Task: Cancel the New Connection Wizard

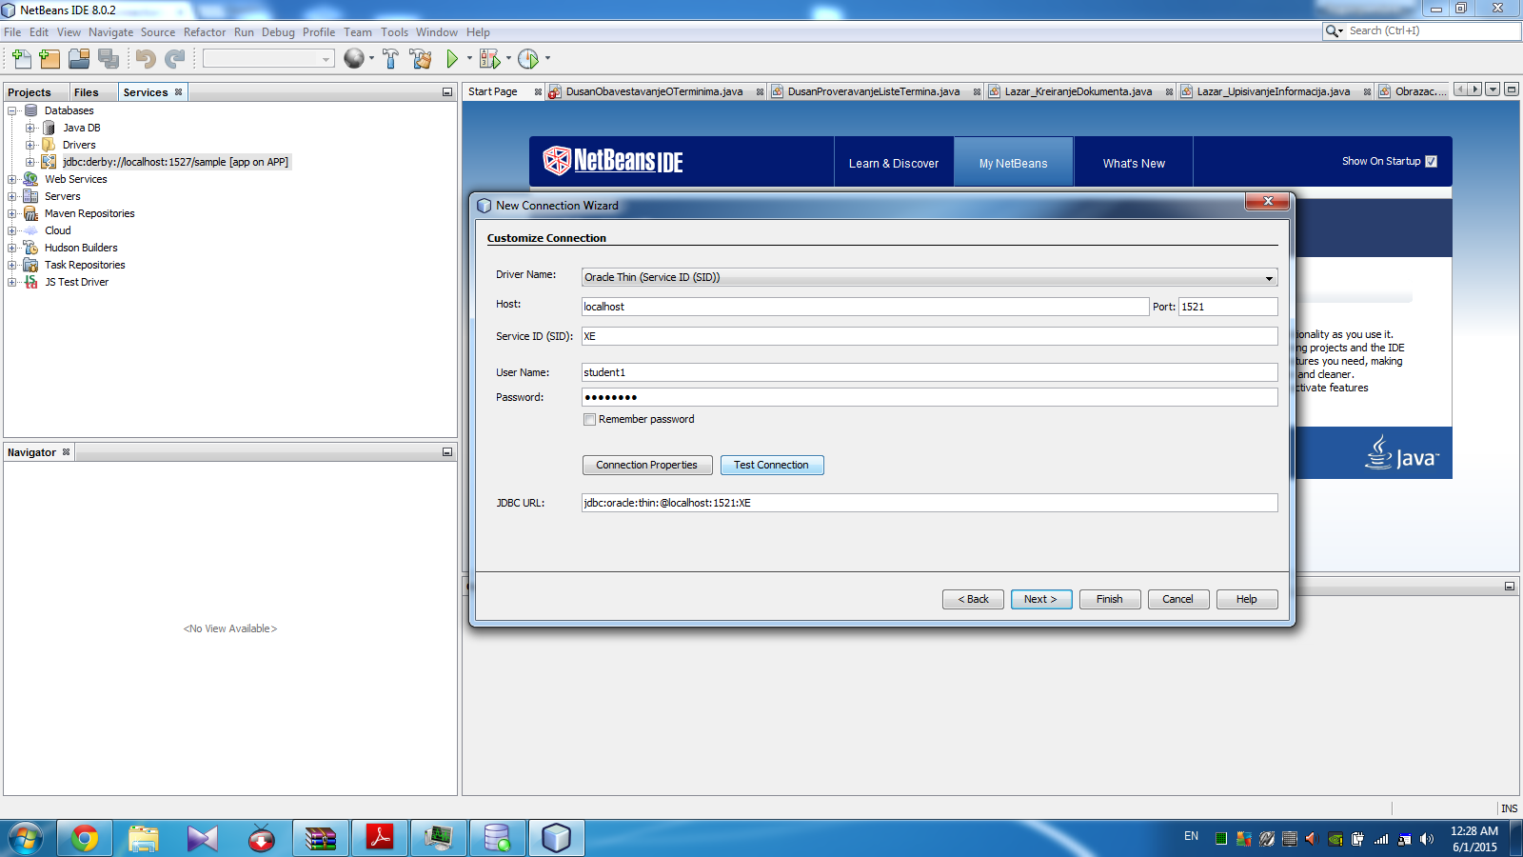Action: click(1178, 599)
